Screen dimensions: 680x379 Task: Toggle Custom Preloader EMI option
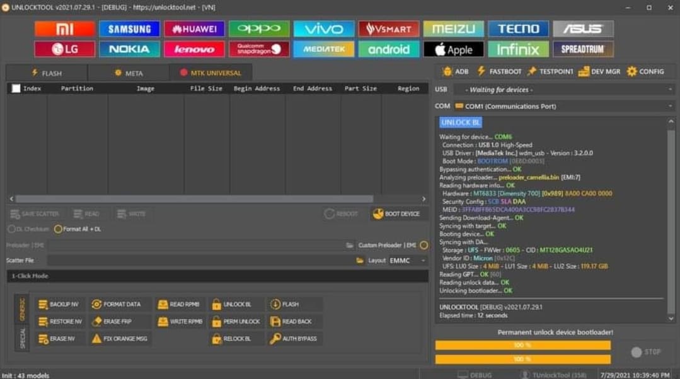coord(424,245)
